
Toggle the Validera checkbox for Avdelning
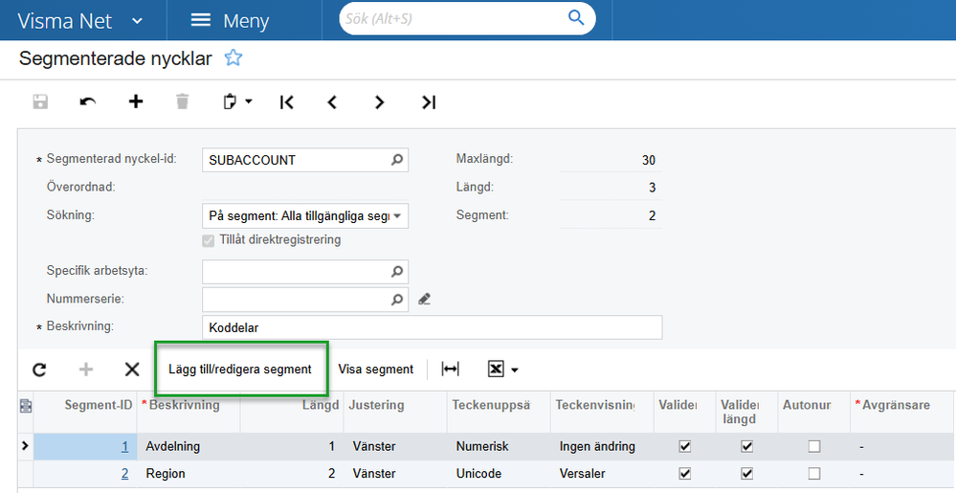684,446
